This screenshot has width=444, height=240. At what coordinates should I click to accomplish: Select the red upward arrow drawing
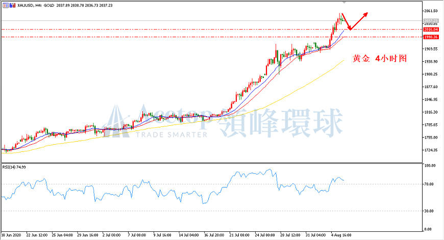coord(359,21)
